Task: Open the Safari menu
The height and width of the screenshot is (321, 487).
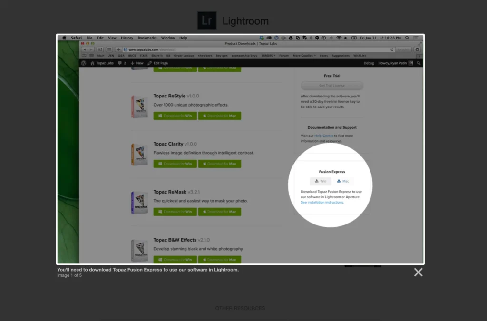Action: pyautogui.click(x=76, y=38)
